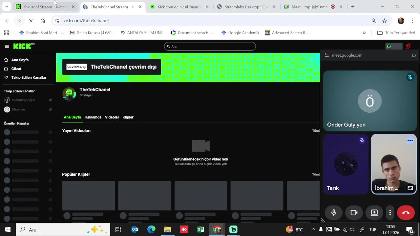Open the volume control in system tray
This screenshot has height=236, width=420.
coord(352,230)
